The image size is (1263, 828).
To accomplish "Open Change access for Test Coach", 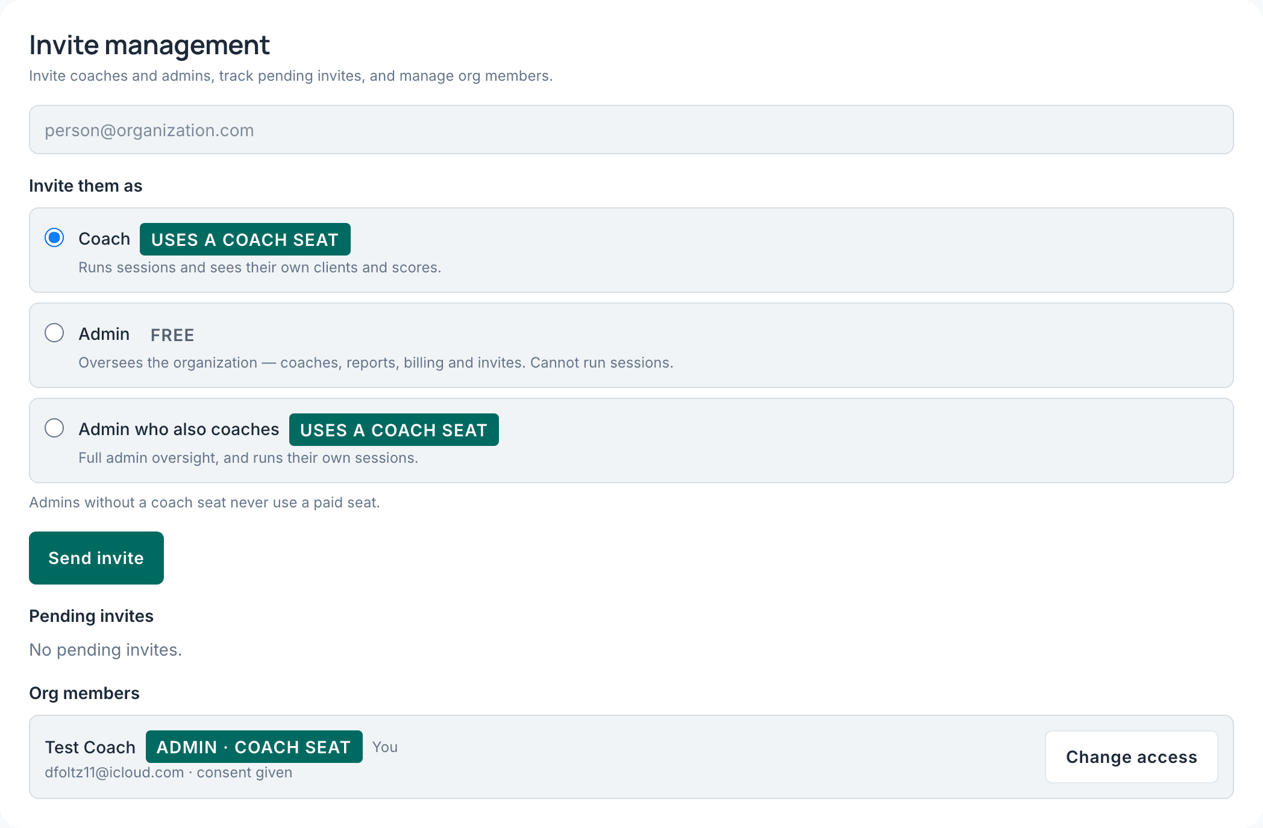I will (1131, 757).
